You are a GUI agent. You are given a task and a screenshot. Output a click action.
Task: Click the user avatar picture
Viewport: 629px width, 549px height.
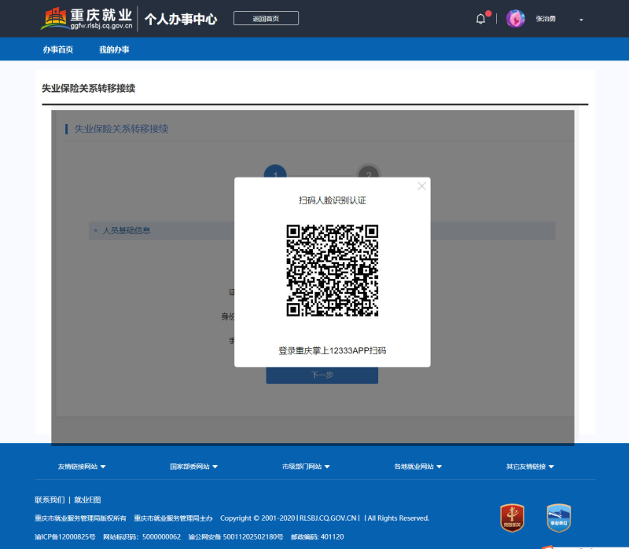516,19
